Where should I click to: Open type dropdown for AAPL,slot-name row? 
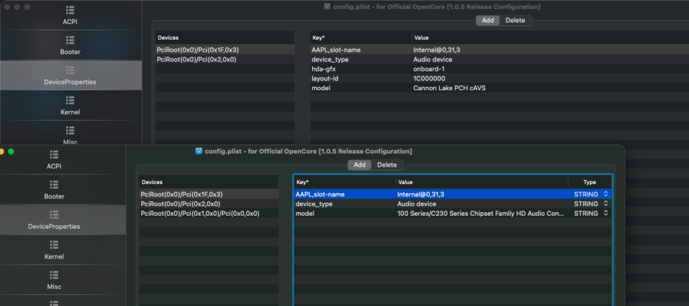[x=606, y=194]
